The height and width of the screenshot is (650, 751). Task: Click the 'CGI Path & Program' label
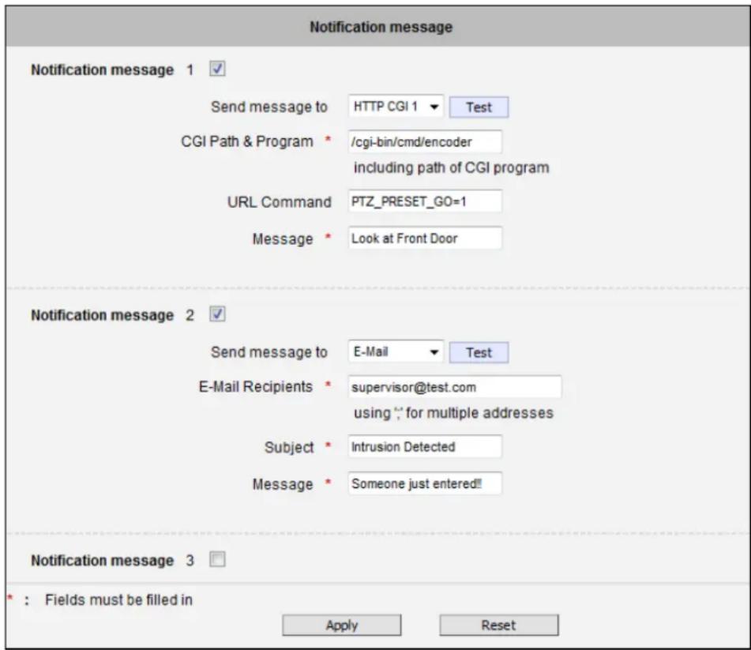tap(247, 142)
